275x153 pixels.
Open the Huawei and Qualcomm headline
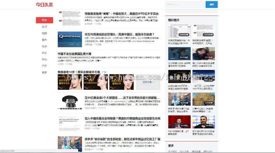pos(119,34)
